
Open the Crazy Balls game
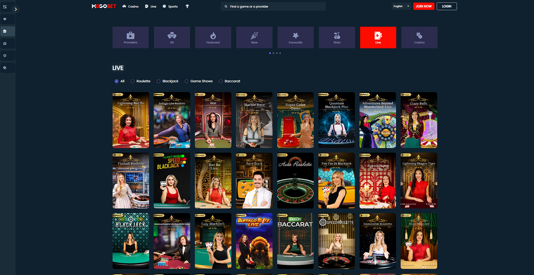coord(419,120)
